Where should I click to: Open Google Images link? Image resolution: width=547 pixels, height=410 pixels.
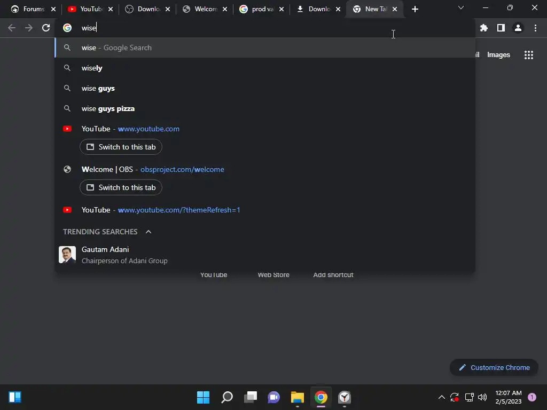click(x=498, y=55)
